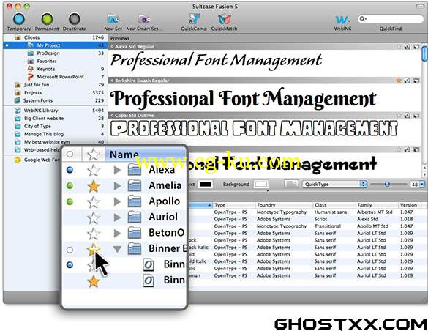Click the preview size slider handle
The height and width of the screenshot is (331, 428).
coord(387,185)
